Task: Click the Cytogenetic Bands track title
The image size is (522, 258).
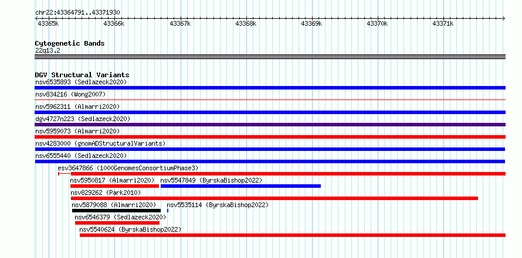Action: point(70,43)
